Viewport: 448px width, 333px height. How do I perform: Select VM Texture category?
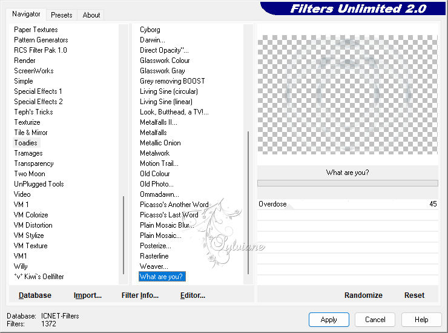30,246
